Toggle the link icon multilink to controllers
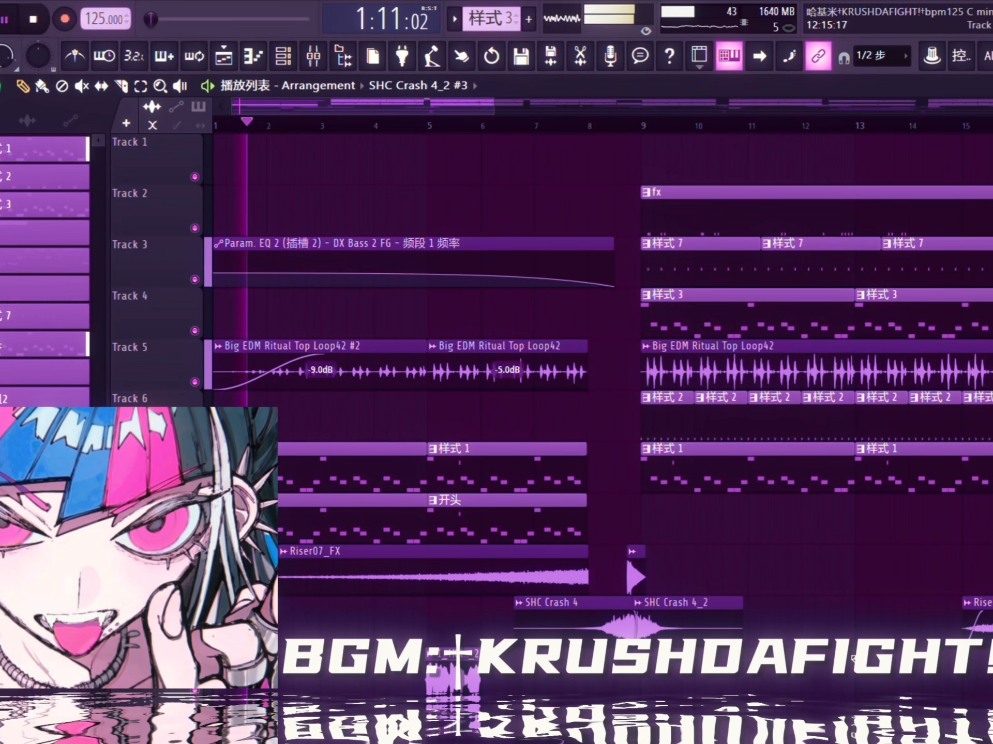993x744 pixels. (818, 56)
